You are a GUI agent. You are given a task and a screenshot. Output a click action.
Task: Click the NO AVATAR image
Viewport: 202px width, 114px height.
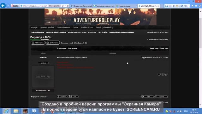(43, 77)
